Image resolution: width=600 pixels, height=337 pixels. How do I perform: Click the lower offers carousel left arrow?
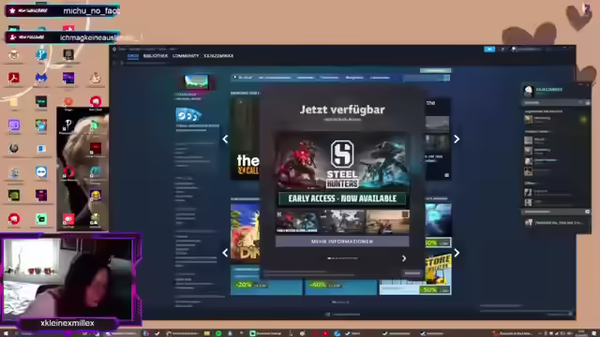point(225,253)
